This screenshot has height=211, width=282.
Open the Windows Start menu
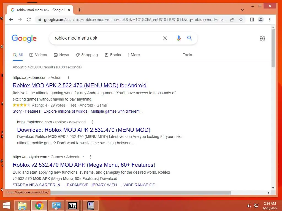[7, 206]
